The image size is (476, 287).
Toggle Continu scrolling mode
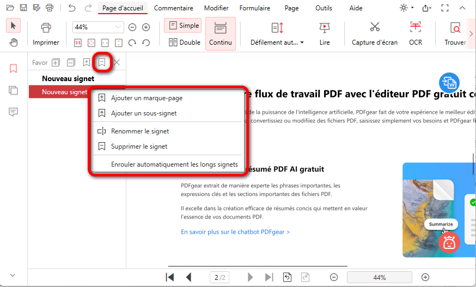click(x=221, y=34)
